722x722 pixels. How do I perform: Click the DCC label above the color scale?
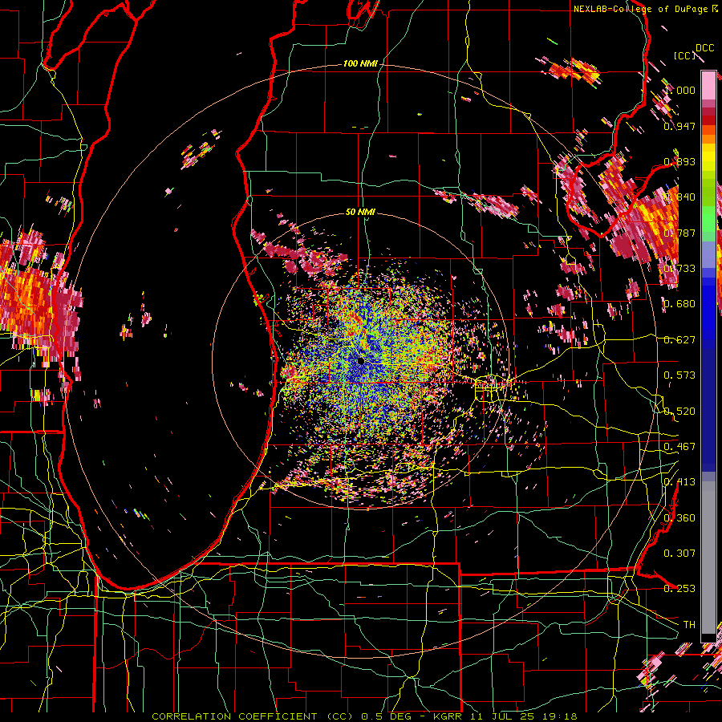point(704,48)
